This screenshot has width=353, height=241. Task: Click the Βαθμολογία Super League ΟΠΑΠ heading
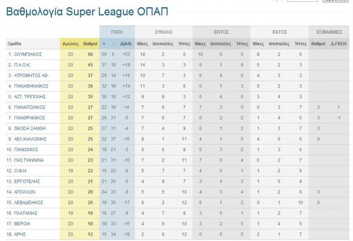click(x=87, y=12)
